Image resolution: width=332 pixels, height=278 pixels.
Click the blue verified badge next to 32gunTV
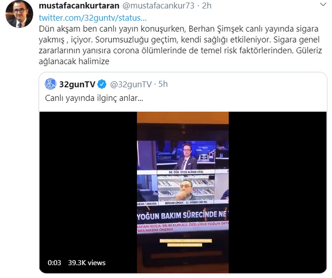[x=102, y=84]
